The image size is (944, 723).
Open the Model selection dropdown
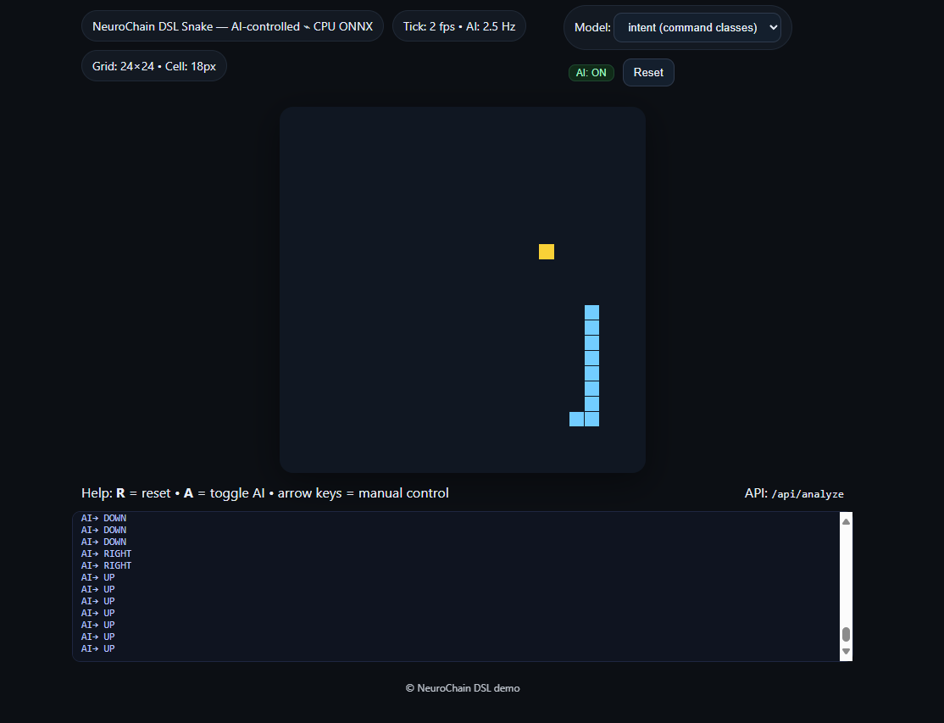click(699, 27)
